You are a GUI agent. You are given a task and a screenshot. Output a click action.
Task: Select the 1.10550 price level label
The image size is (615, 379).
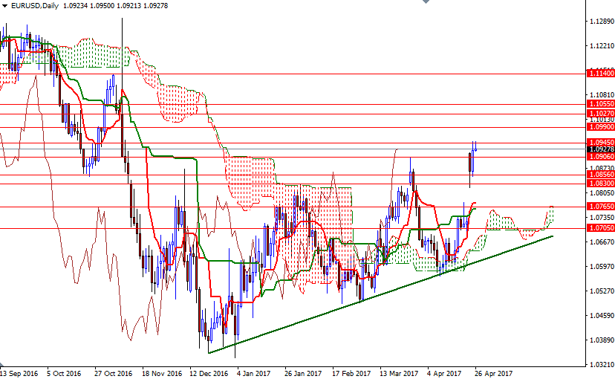600,104
